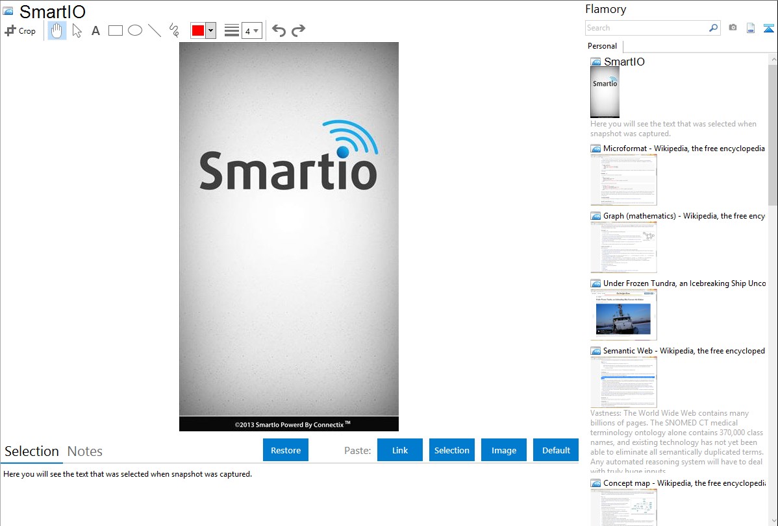Click the icon beside Semantic Web entry
The width and height of the screenshot is (778, 526).
click(596, 351)
